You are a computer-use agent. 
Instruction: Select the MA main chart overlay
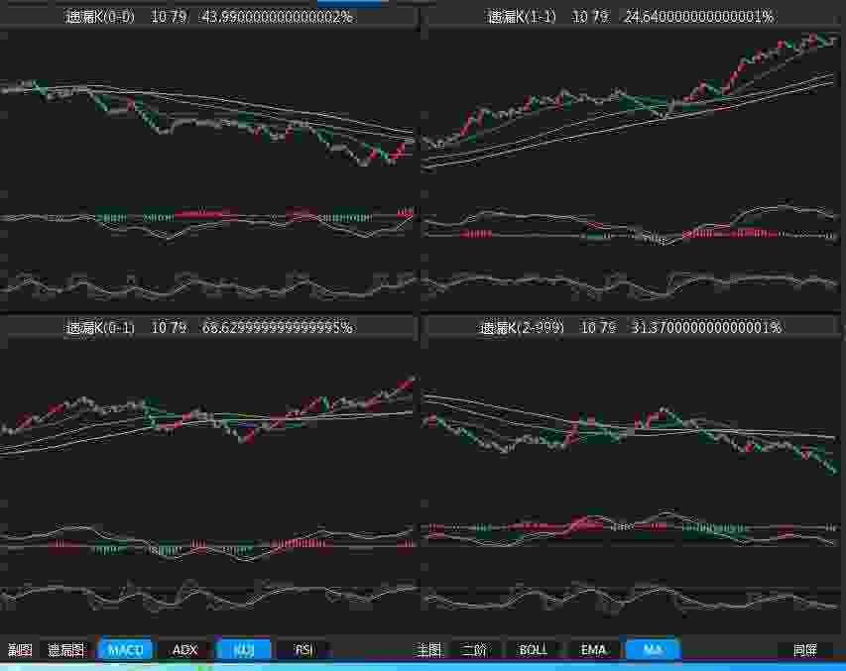pos(652,650)
